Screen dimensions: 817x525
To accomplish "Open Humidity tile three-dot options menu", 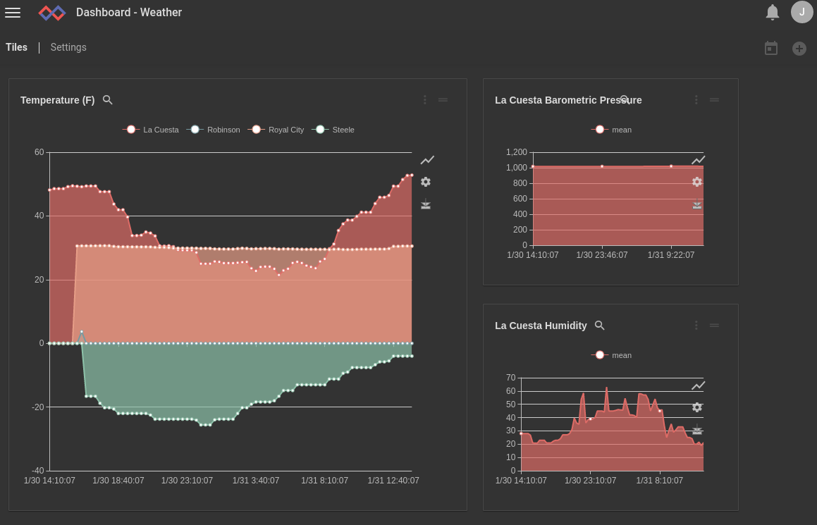I will tap(696, 325).
